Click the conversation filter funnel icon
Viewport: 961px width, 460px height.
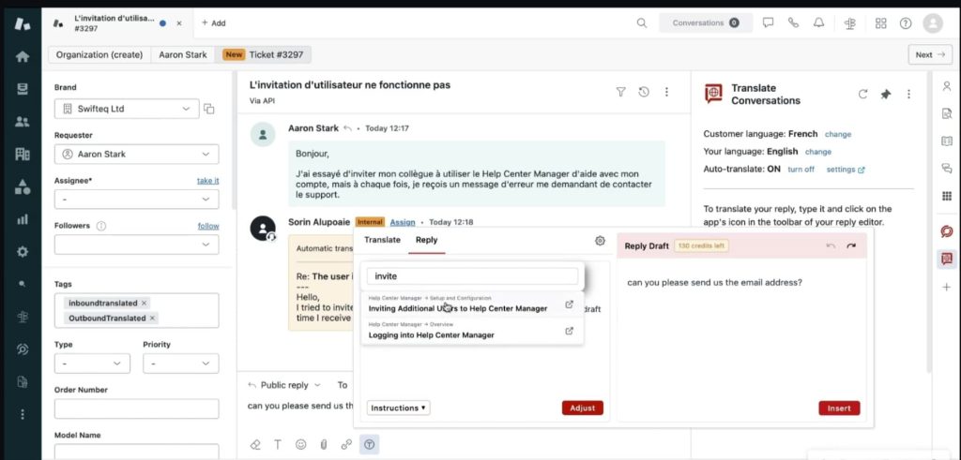point(621,92)
